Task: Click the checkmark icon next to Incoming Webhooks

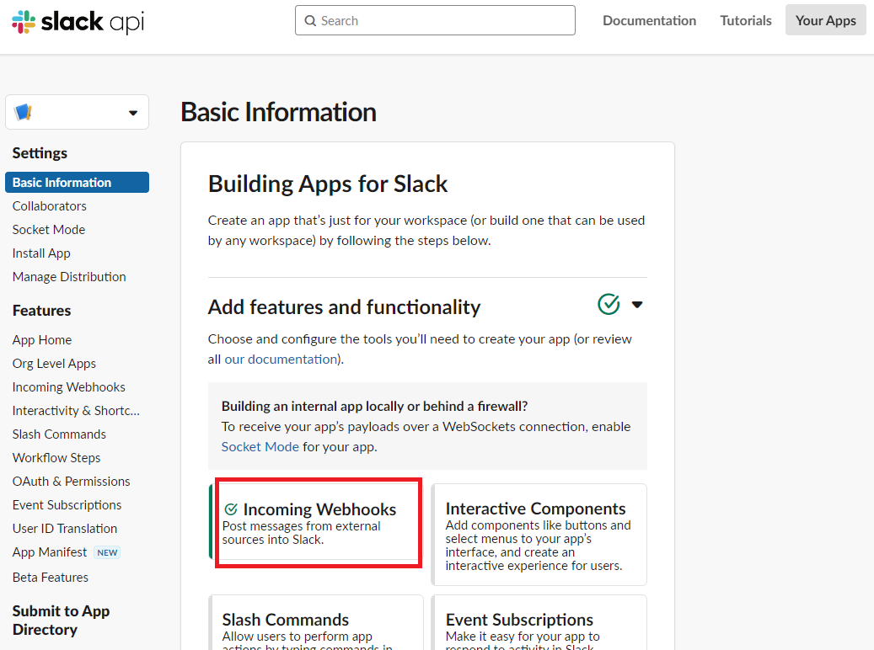Action: (231, 509)
